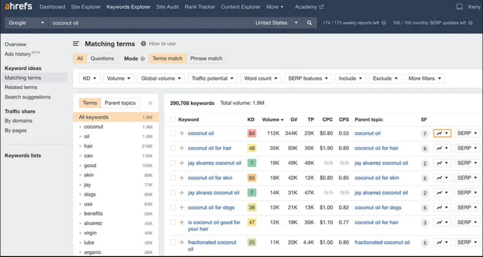Image resolution: width=483 pixels, height=257 pixels.
Task: Open the highlighted trend chart button in the 112K volume row
Action: [x=442, y=133]
